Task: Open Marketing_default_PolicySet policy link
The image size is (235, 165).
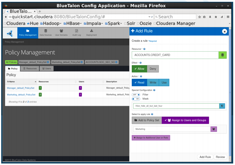Action: pyautogui.click(x=21, y=95)
